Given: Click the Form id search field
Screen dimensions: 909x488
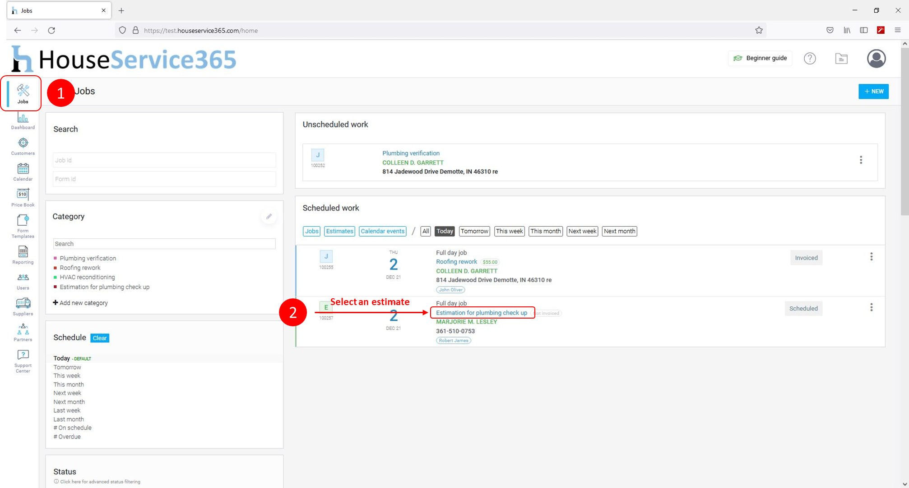Looking at the screenshot, I should (164, 179).
